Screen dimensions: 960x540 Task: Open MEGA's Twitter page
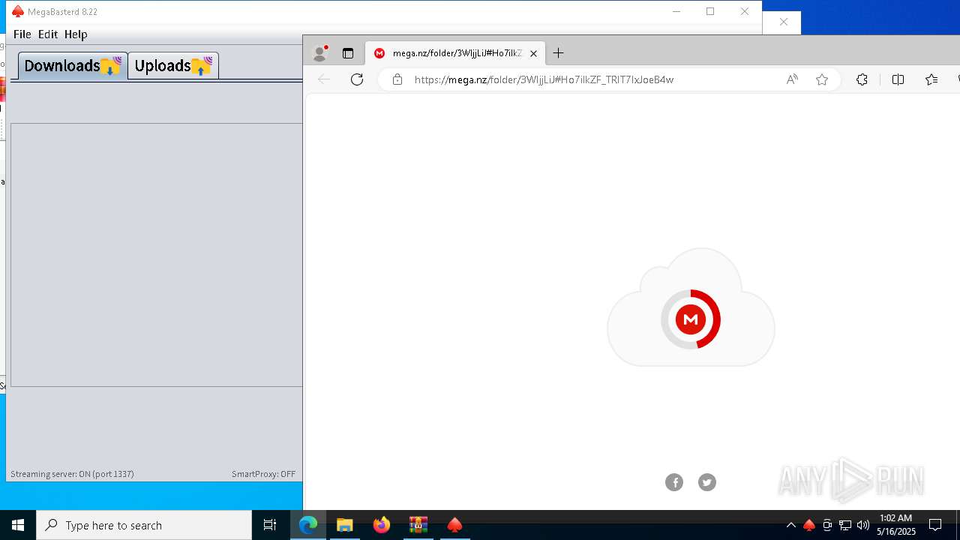click(x=707, y=482)
